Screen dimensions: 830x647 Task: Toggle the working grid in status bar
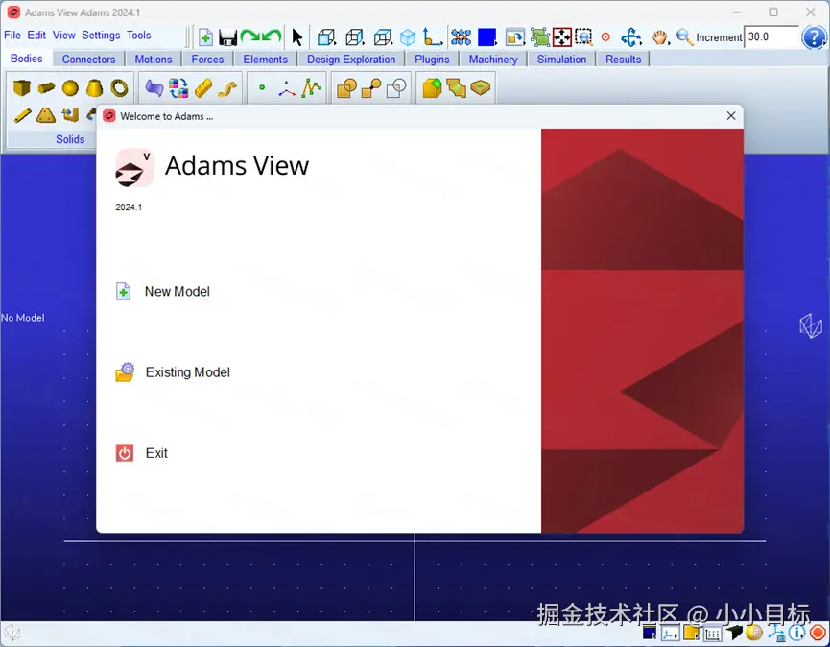[x=713, y=633]
